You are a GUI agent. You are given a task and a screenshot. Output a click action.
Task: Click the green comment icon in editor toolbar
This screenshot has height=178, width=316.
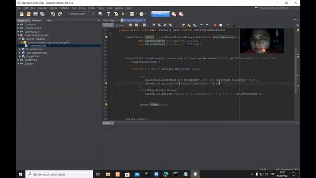pyautogui.click(x=228, y=25)
